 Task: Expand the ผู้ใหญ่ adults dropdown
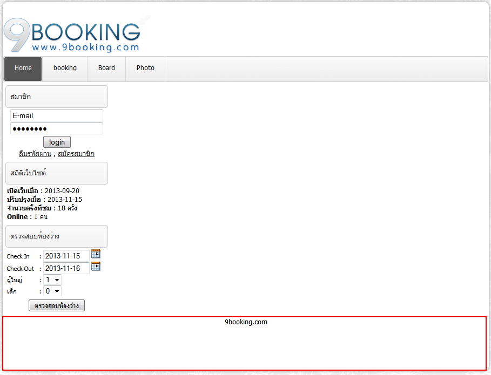click(52, 279)
